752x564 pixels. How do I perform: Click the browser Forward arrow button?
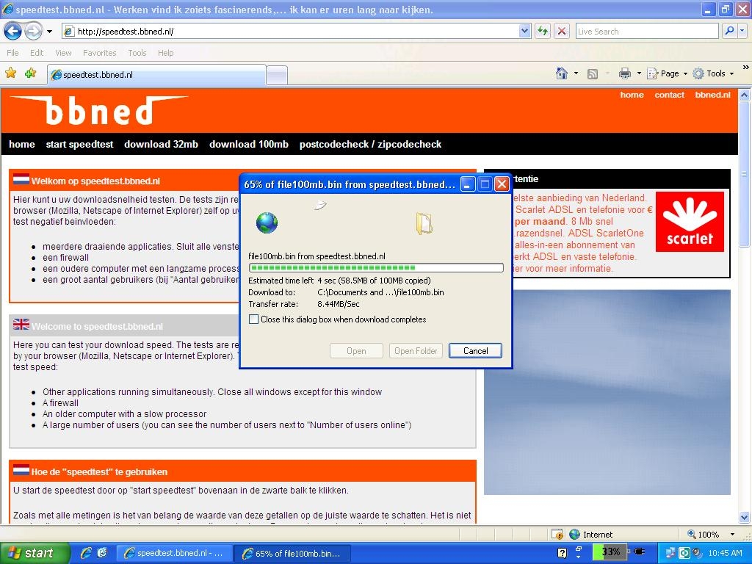(32, 32)
